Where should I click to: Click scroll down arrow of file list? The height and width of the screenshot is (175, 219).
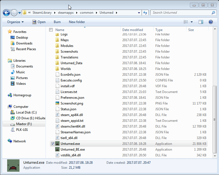pyautogui.click(x=215, y=156)
